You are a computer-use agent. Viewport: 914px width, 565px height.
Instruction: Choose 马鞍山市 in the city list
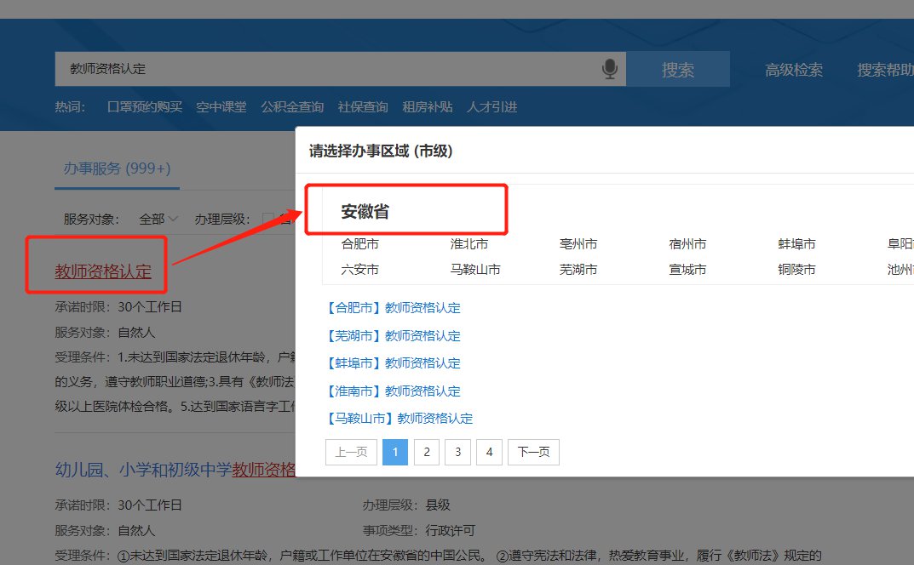(x=475, y=270)
